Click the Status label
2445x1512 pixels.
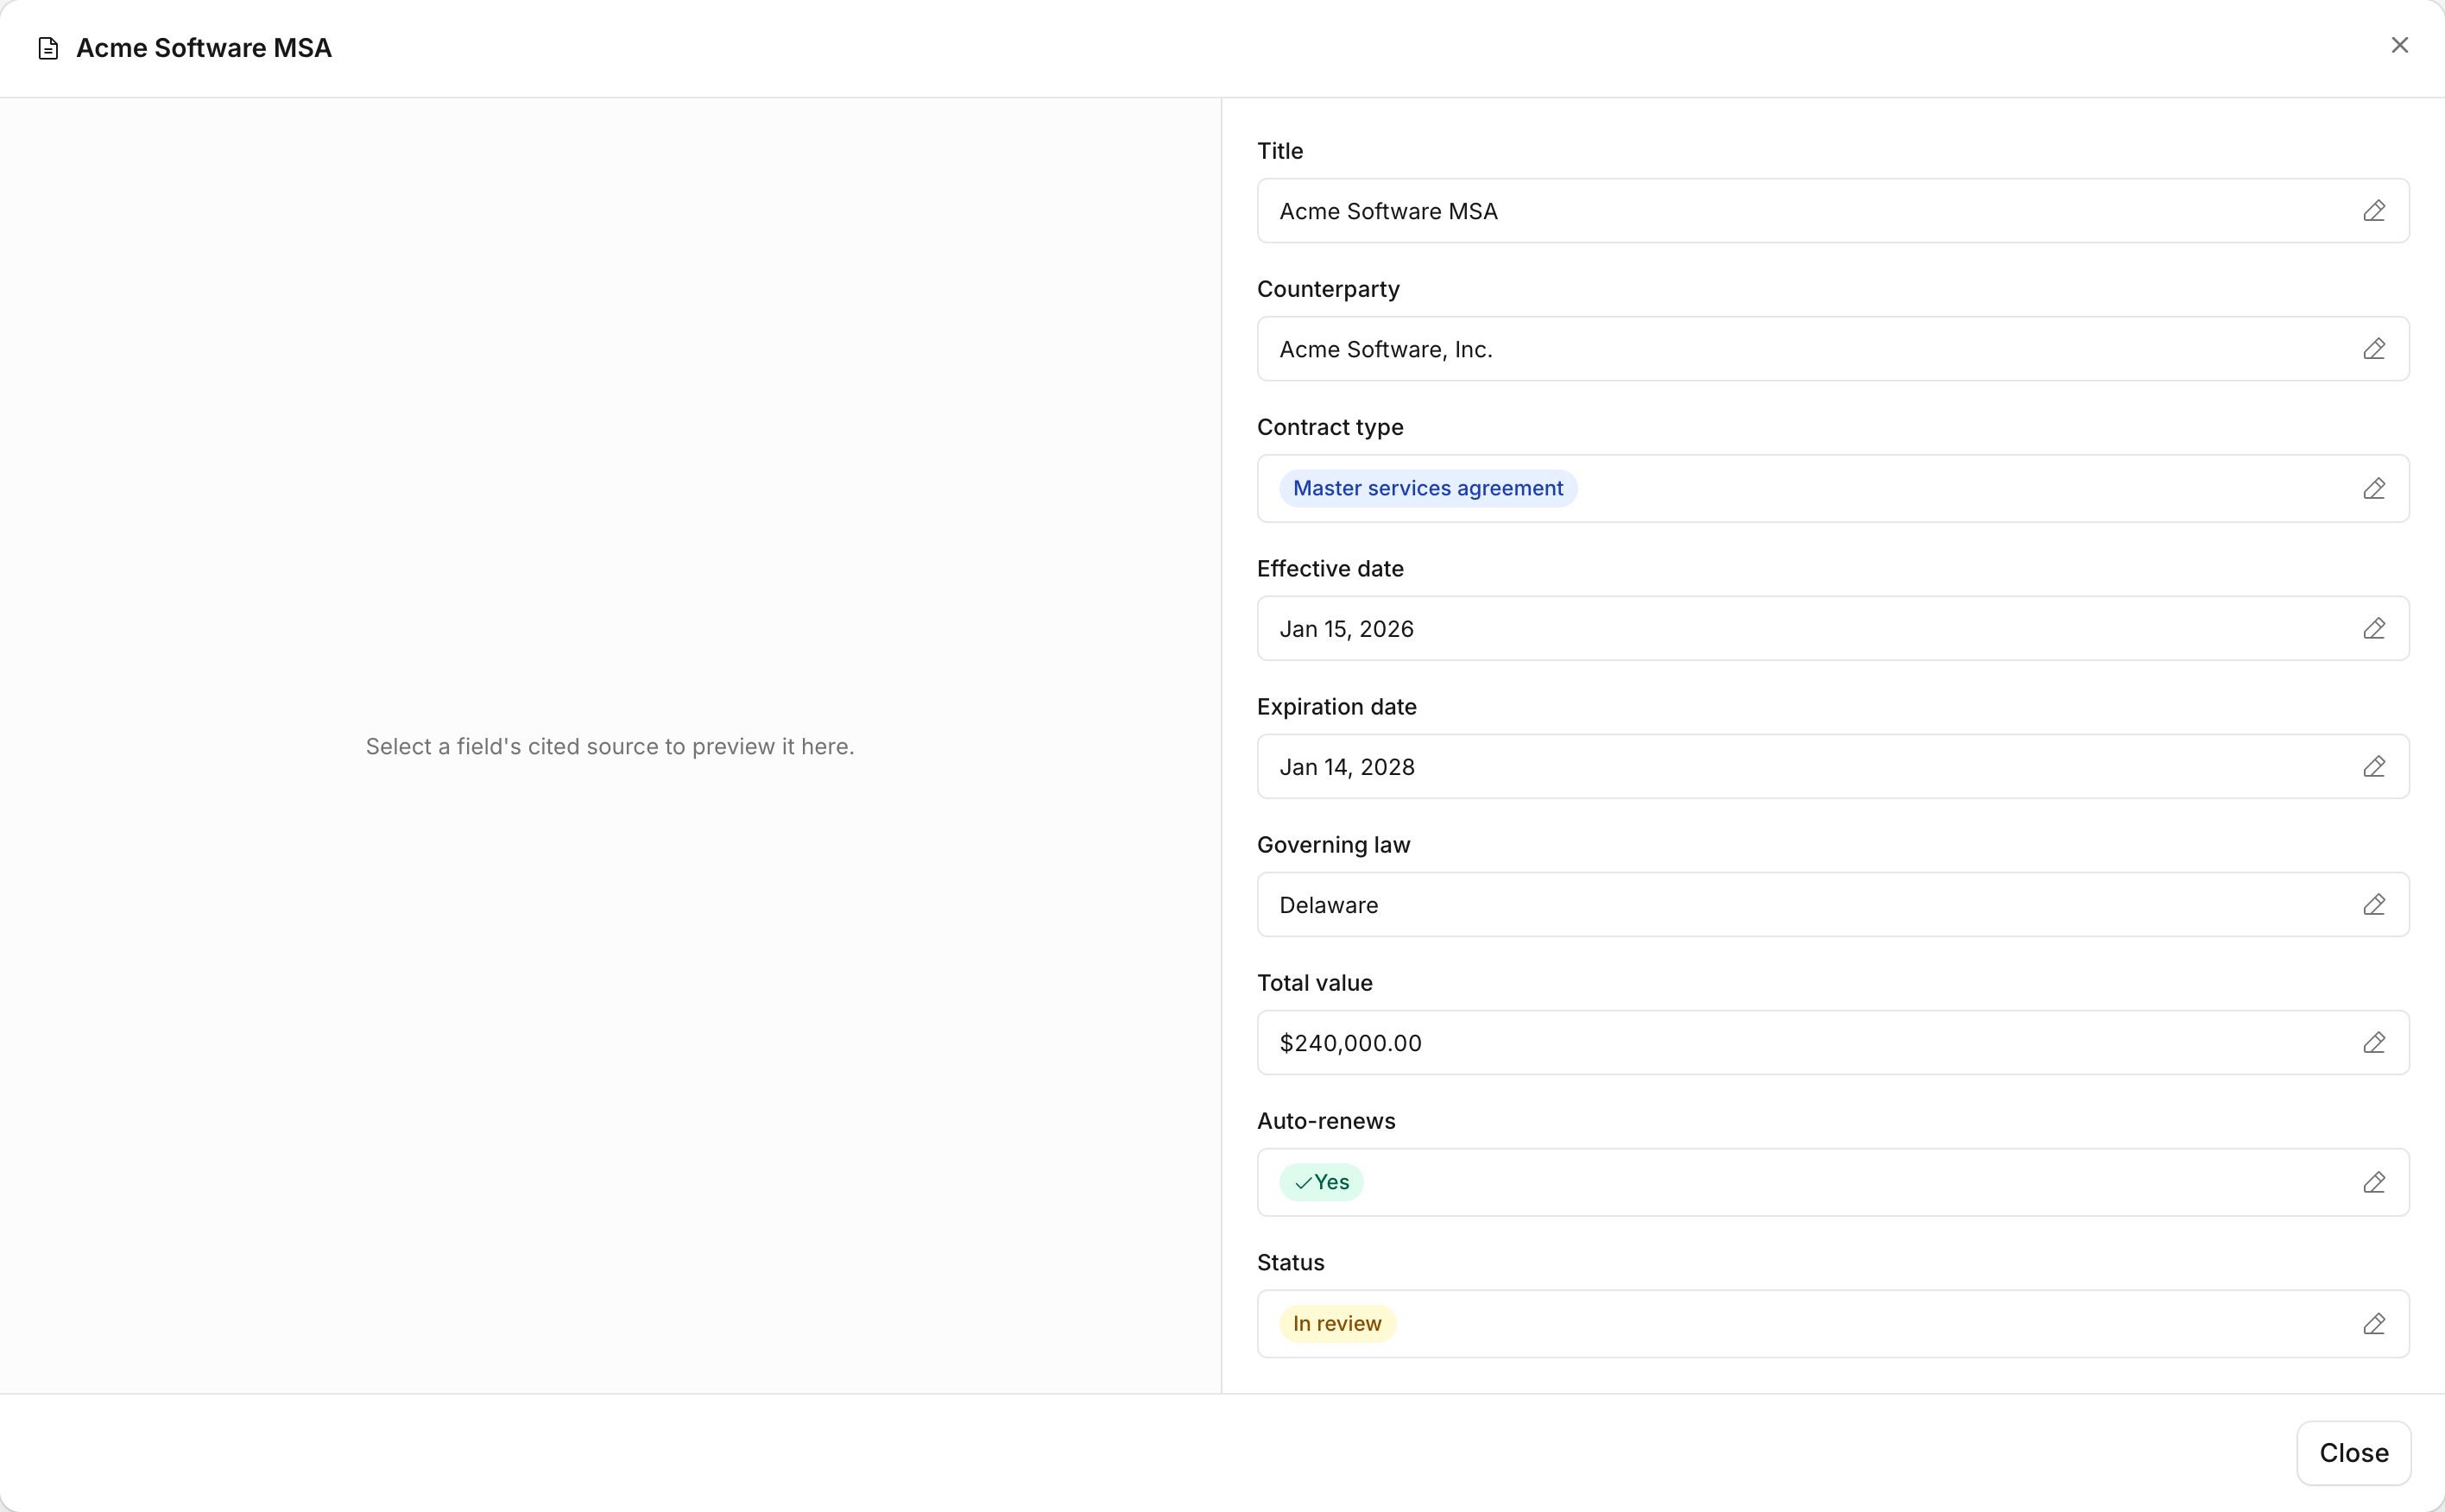1291,1263
